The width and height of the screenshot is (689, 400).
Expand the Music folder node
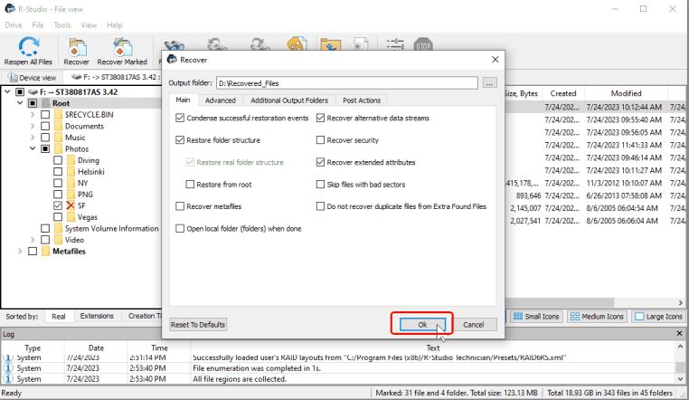click(33, 138)
